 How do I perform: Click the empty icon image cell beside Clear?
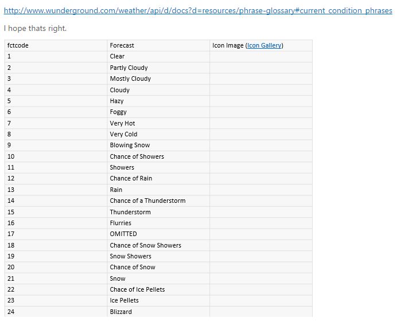tap(261, 56)
